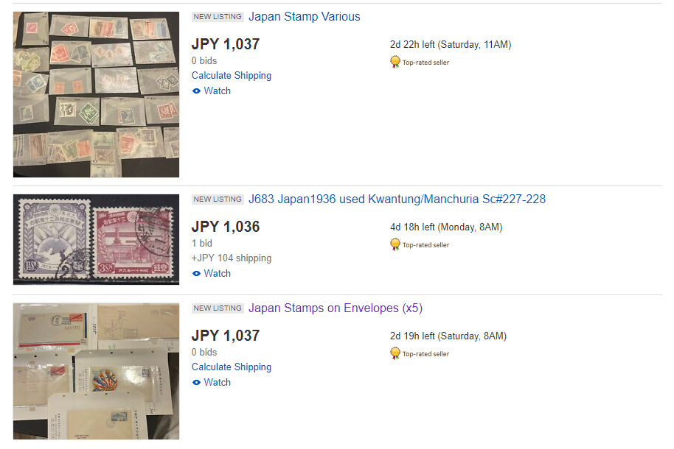Click the Stamps on Envelopes thumbnail
674x449 pixels.
pos(97,371)
